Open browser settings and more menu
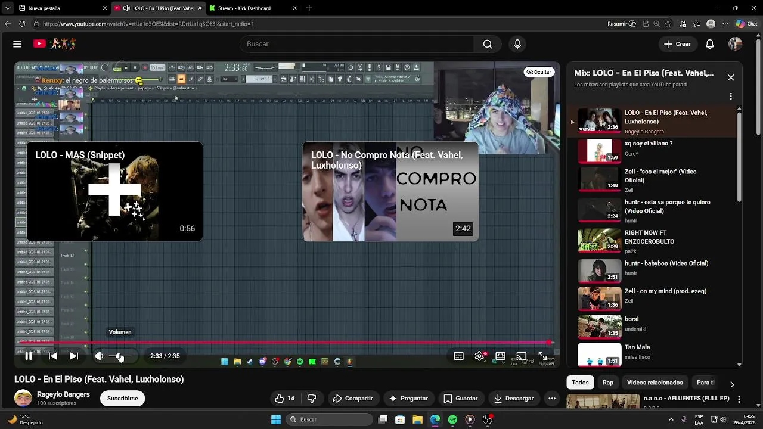Image resolution: width=763 pixels, height=429 pixels. tap(725, 24)
